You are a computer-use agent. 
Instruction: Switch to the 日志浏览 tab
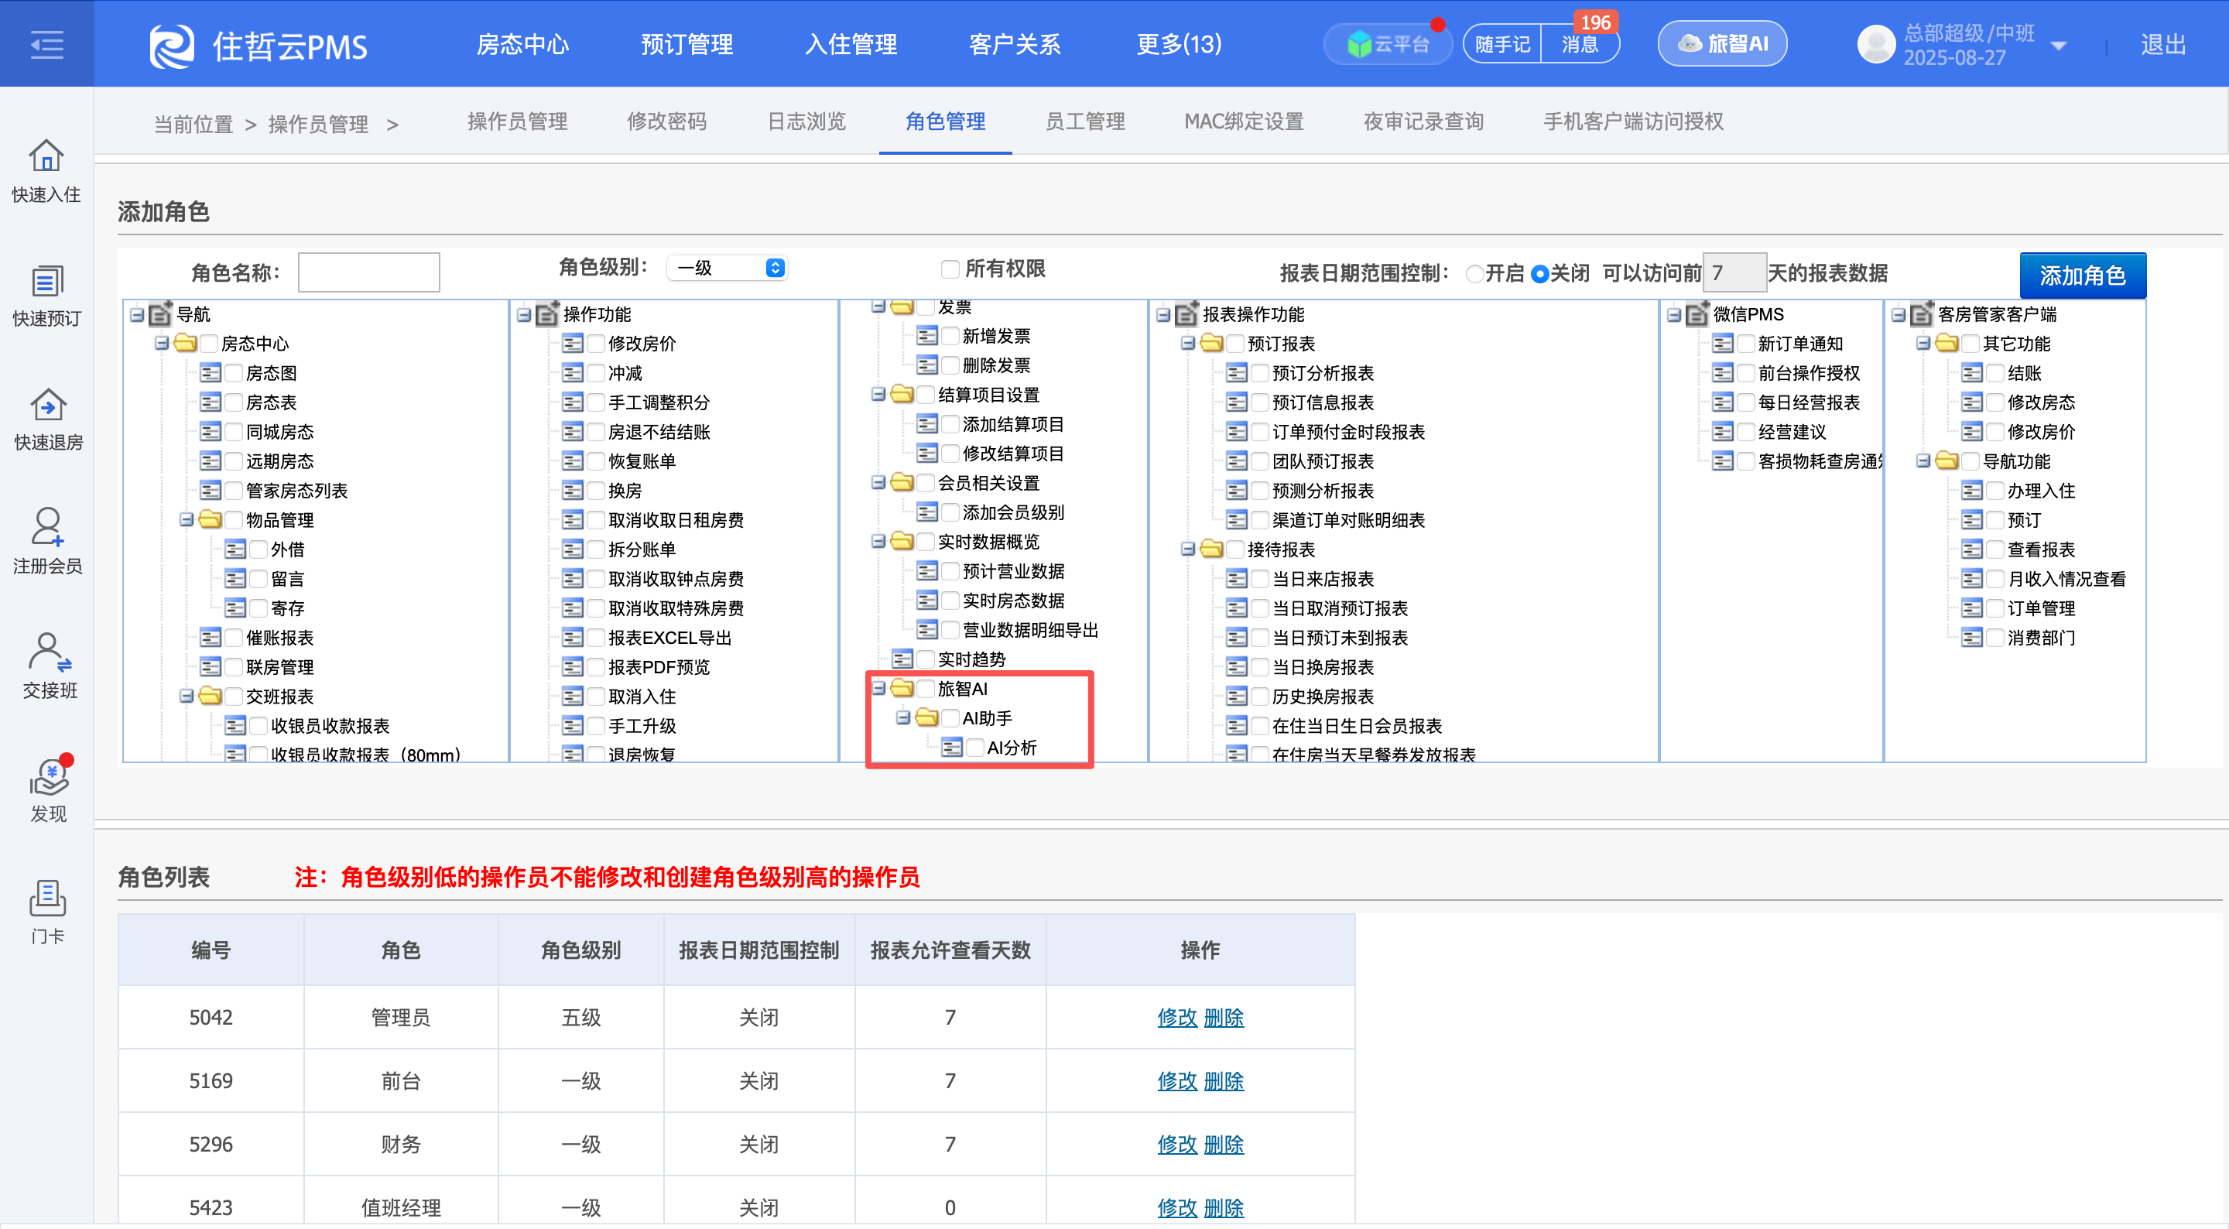[806, 122]
